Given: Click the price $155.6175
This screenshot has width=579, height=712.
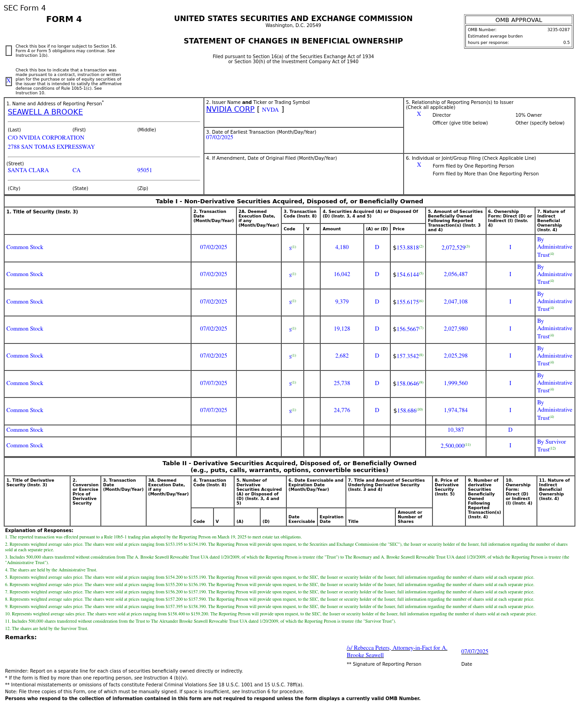Looking at the screenshot, I should [406, 302].
